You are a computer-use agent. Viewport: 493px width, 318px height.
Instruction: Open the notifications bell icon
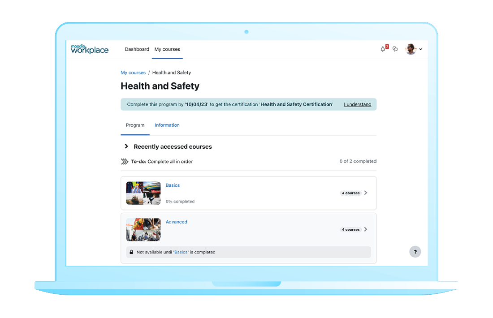click(x=383, y=49)
